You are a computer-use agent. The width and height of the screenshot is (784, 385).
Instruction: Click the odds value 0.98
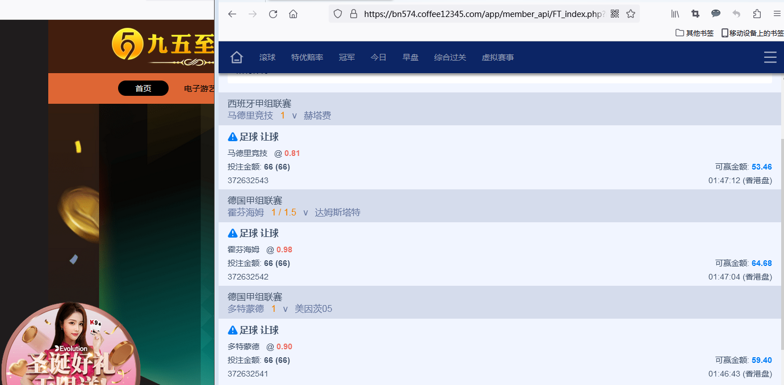click(x=284, y=249)
